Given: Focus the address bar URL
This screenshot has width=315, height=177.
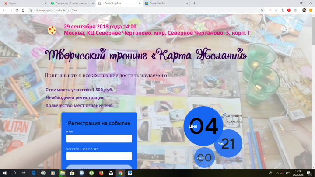Looking at the screenshot, I should click(x=66, y=10).
